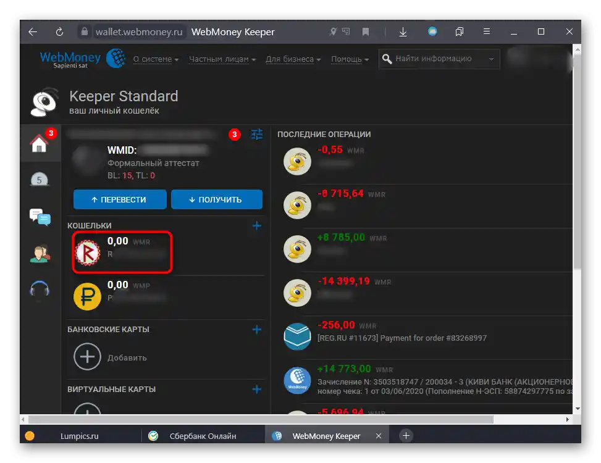This screenshot has width=601, height=463.
Task: Add a bank card via plus next to "БАНКОВСКИЕ КАРТЫ"
Action: [x=256, y=329]
